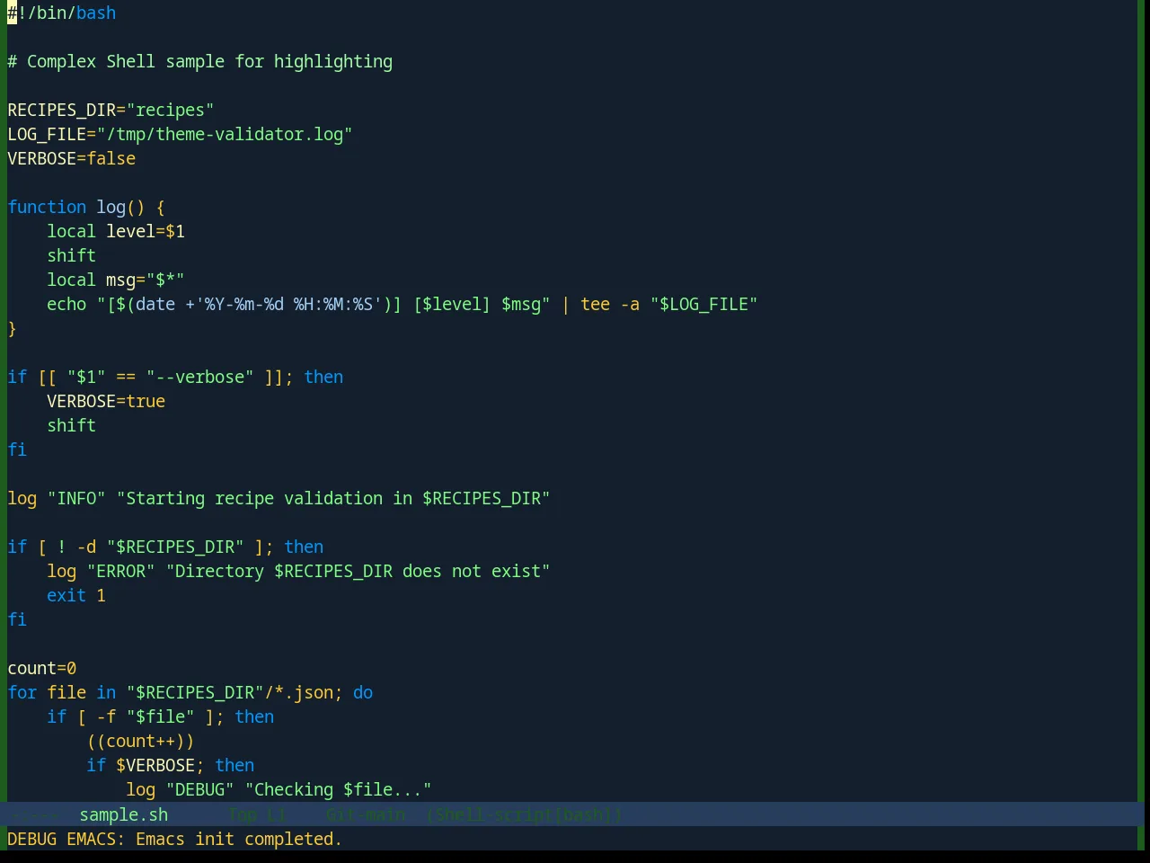Click the line 'local msg="$*"'
1150x863 pixels.
[116, 280]
